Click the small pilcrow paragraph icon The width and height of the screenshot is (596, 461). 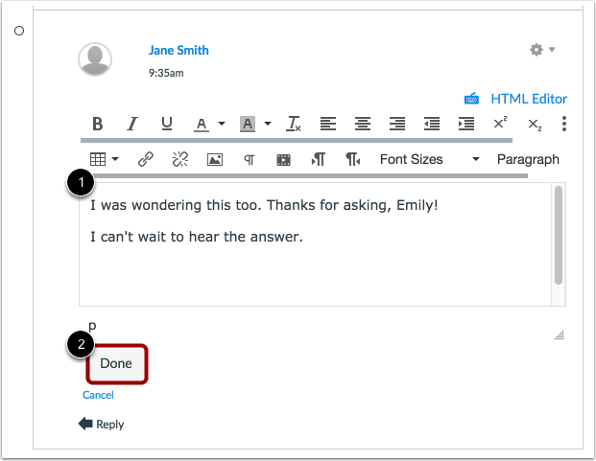[249, 160]
